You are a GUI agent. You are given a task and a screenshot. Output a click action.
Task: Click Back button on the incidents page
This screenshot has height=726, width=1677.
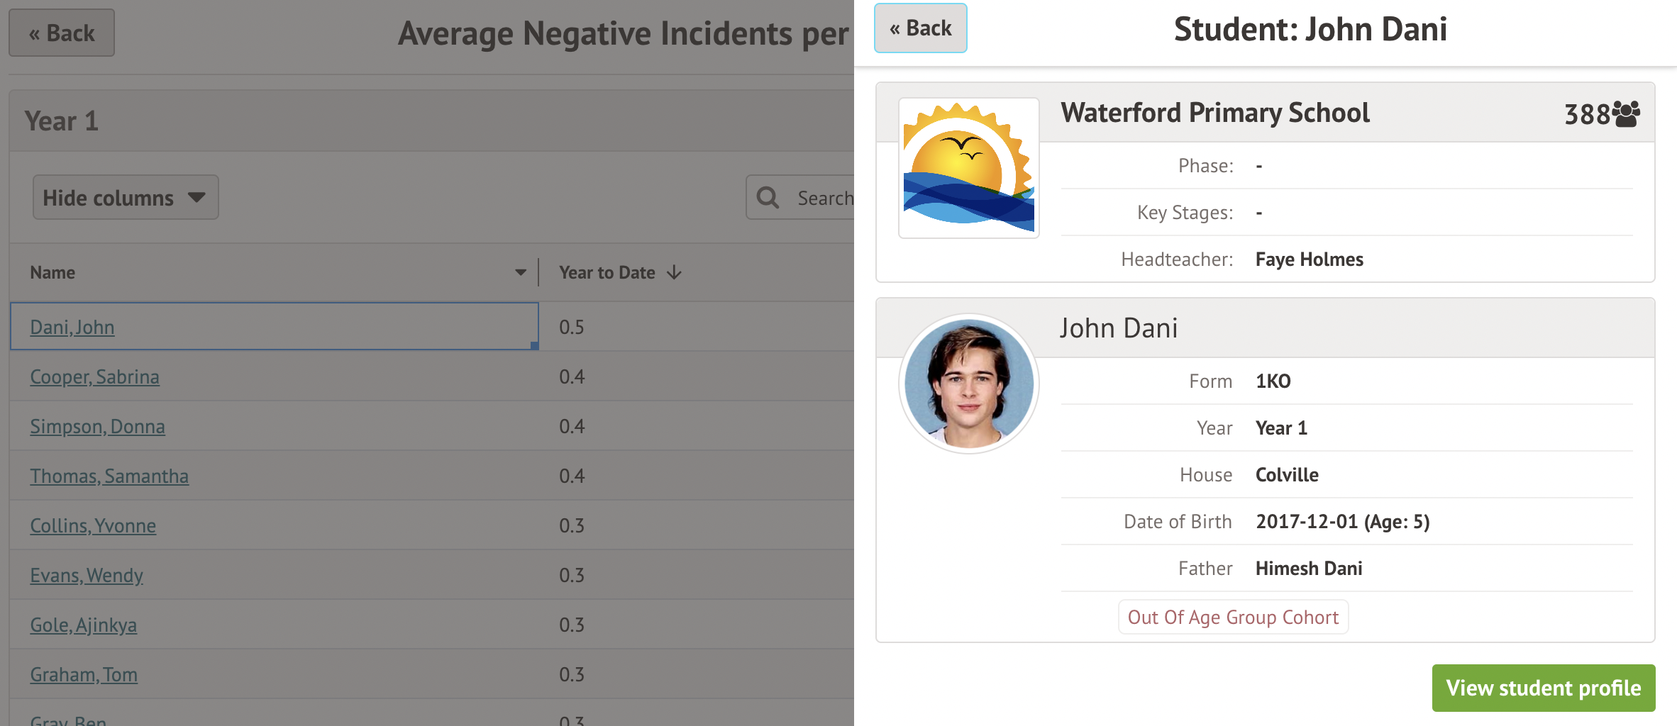[62, 33]
